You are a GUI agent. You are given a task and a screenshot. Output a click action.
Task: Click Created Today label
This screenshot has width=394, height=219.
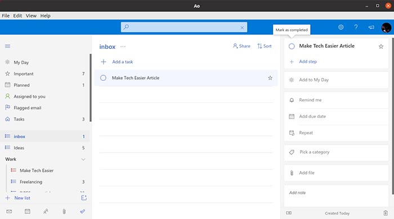click(337, 213)
